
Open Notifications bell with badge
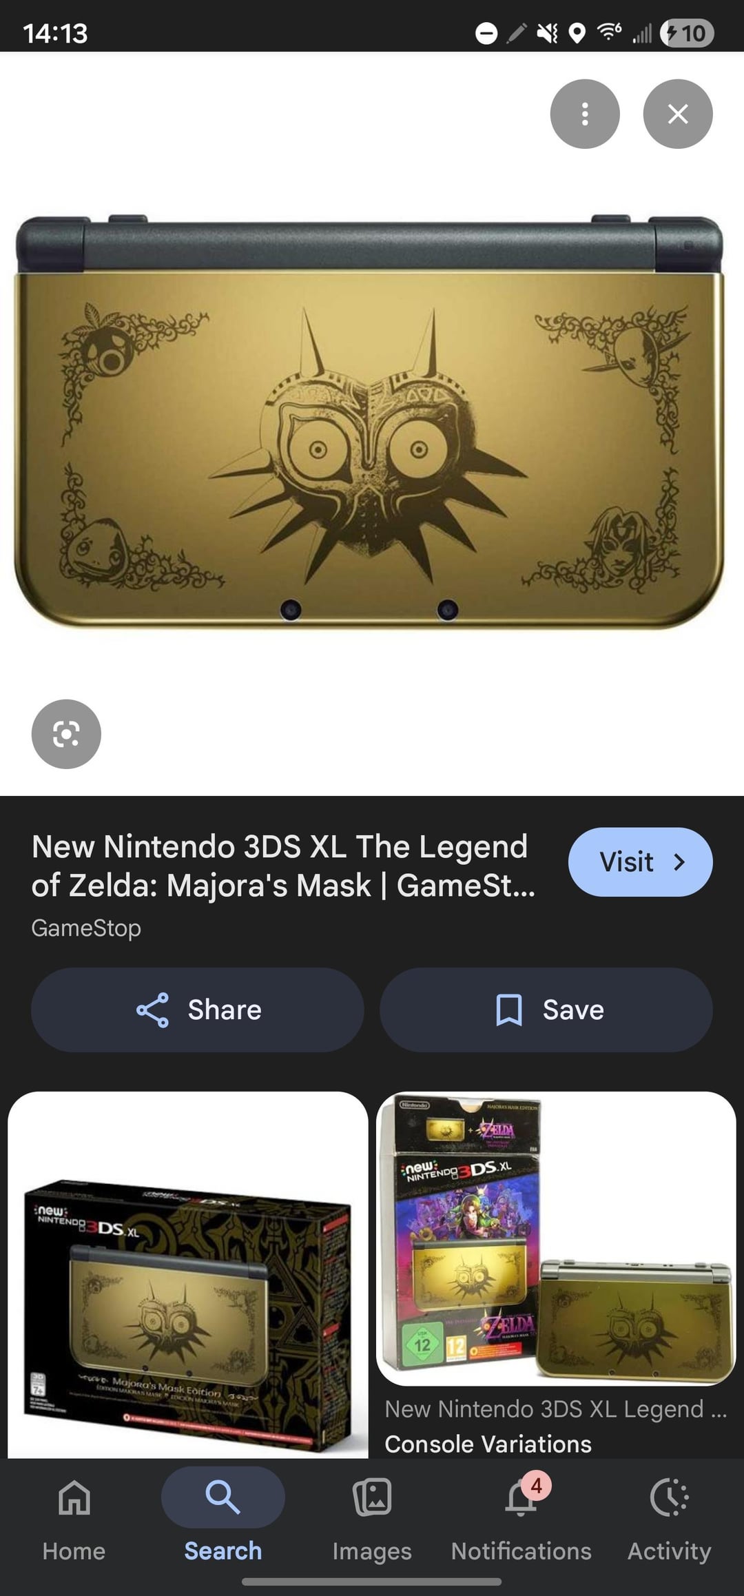click(x=521, y=1497)
